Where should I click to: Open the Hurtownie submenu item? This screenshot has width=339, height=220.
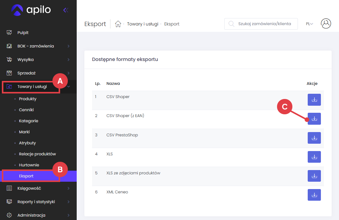(x=29, y=165)
